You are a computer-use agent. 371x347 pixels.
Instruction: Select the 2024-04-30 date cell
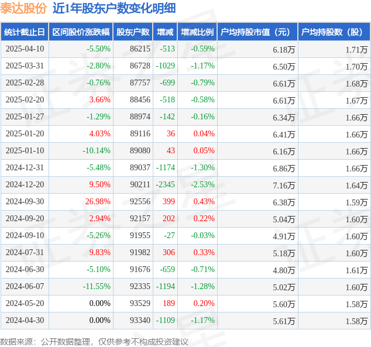click(x=25, y=320)
